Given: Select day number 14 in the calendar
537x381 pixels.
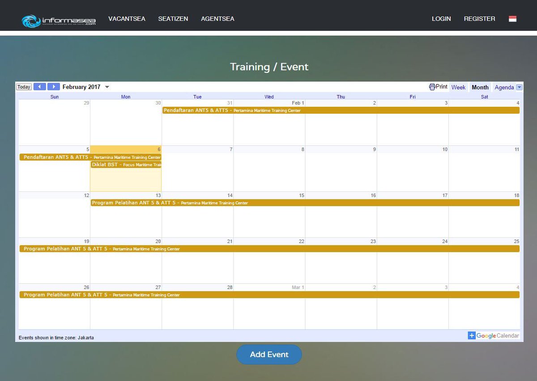Looking at the screenshot, I should click(x=230, y=195).
